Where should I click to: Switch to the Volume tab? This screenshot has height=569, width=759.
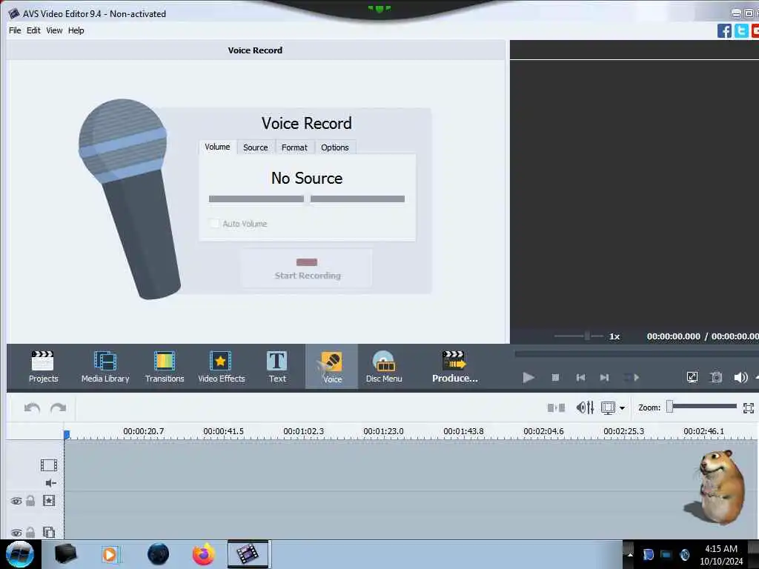pos(217,147)
